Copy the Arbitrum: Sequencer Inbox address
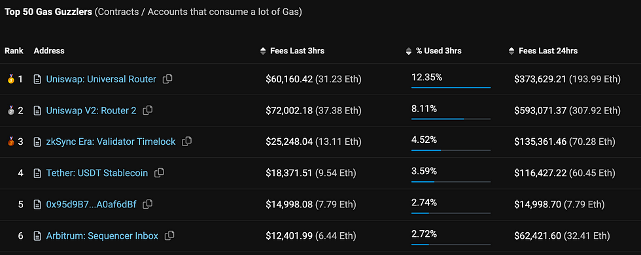 pos(169,235)
